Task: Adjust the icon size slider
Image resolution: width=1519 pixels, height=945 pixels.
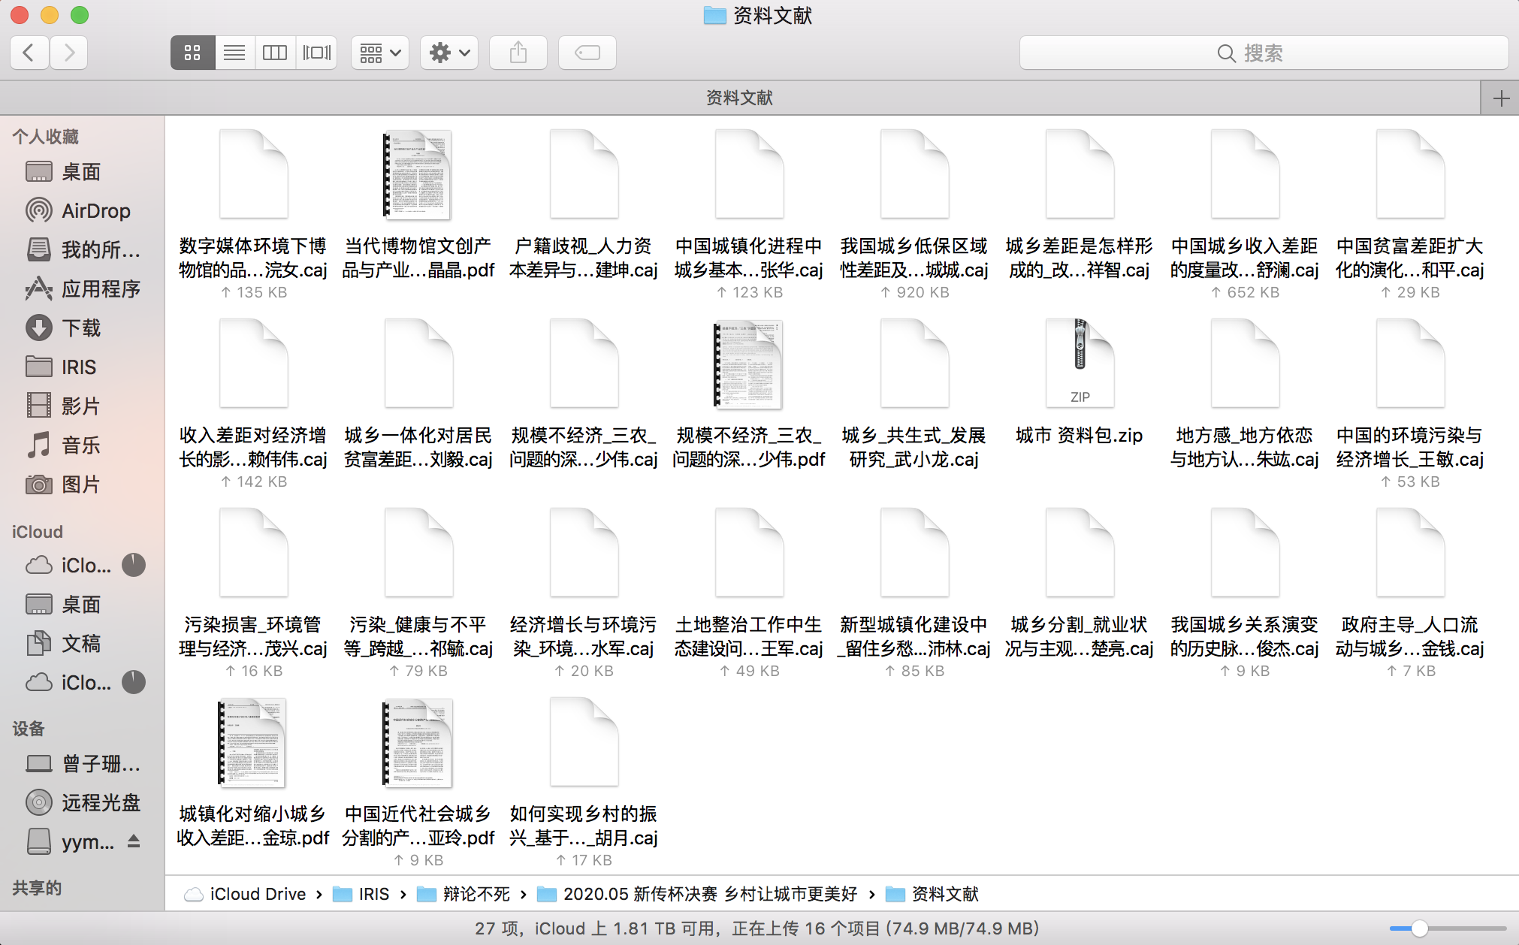Action: point(1418,928)
